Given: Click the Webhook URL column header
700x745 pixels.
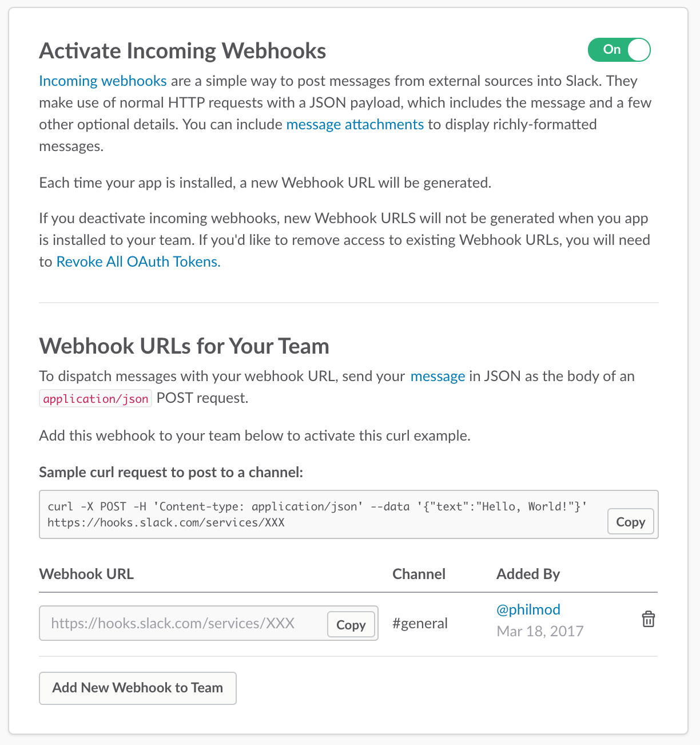Looking at the screenshot, I should (x=86, y=574).
